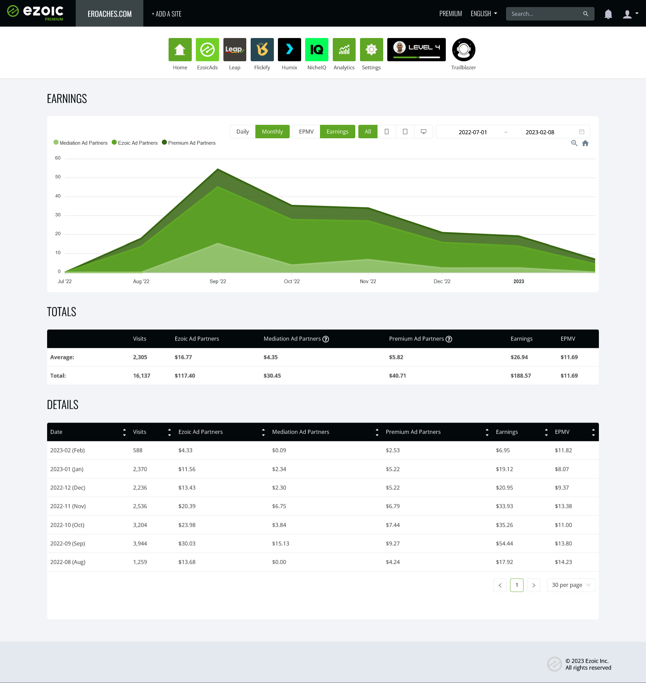Open the 30 per page dropdown

[x=571, y=585]
